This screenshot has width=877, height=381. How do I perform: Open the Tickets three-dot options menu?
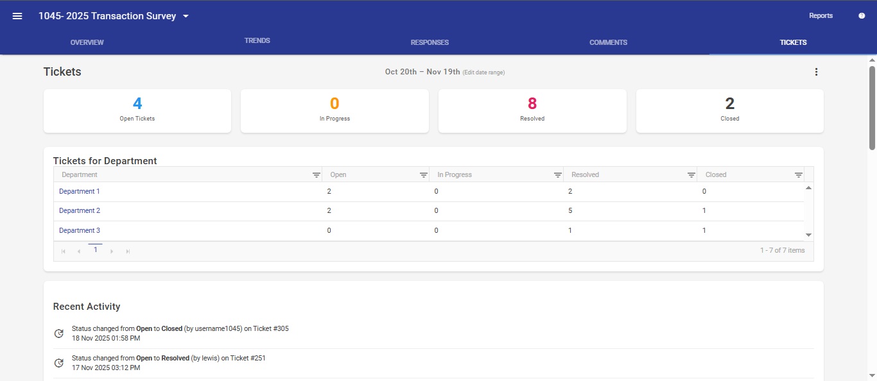816,72
